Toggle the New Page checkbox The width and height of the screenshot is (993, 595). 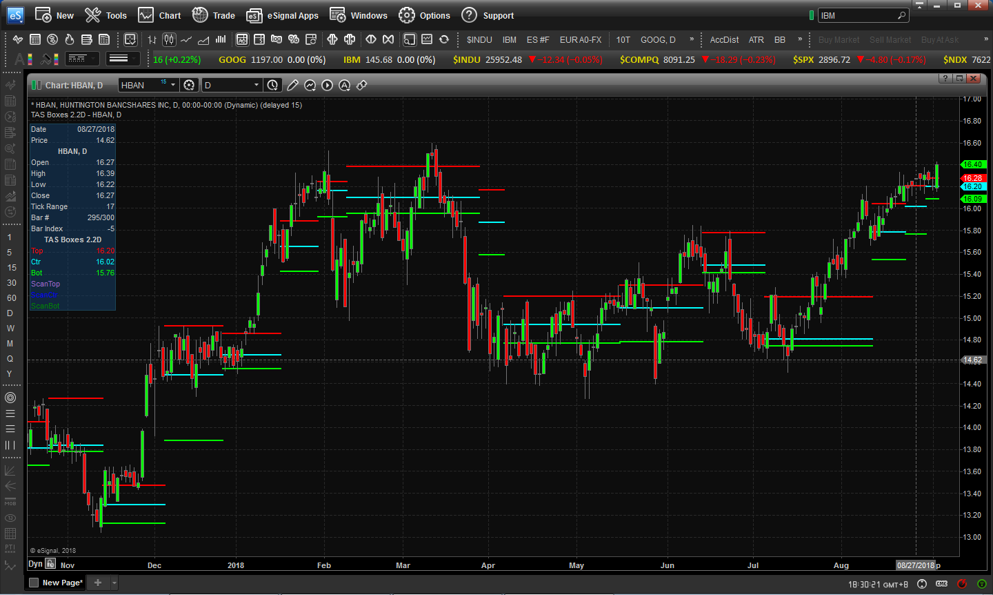(34, 583)
